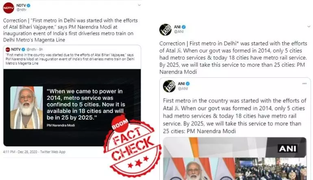Click the @ANI handle in quoted tweet
Viewport: 313px width, 180px height.
point(183,88)
